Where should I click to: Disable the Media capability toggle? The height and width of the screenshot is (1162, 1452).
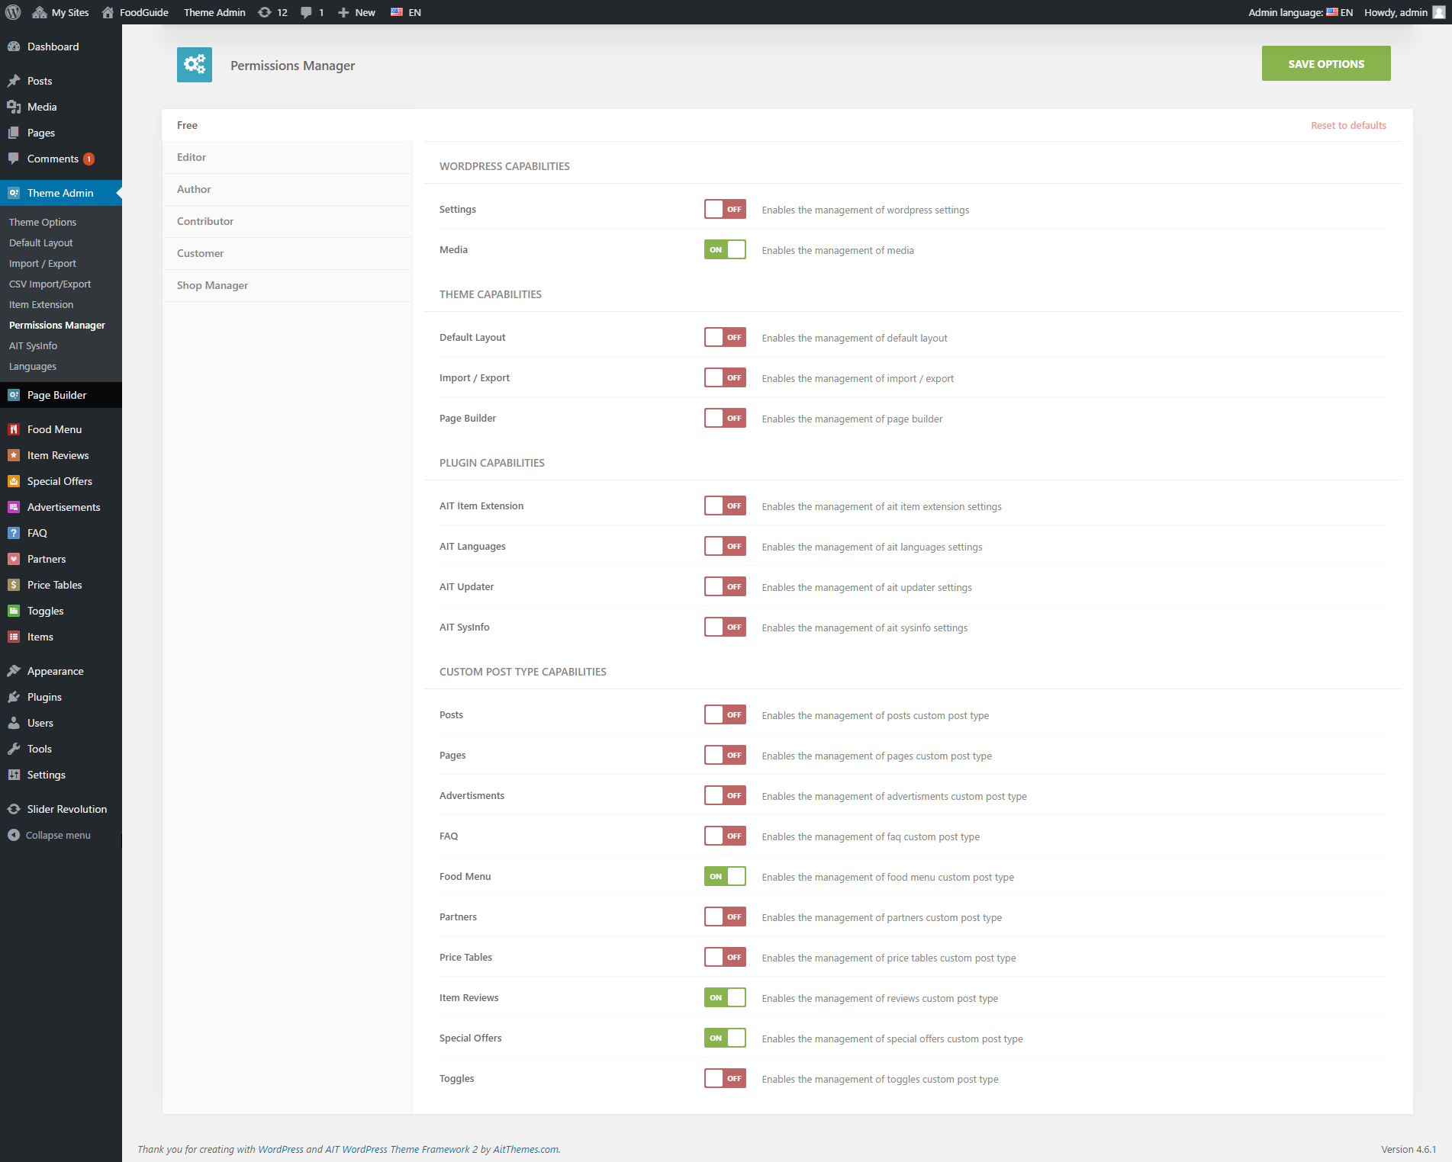(725, 249)
